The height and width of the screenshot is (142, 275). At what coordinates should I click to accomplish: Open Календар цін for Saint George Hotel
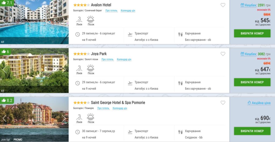pyautogui.click(x=120, y=108)
